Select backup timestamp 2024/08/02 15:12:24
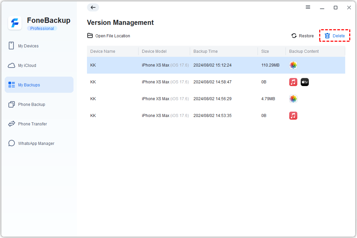The width and height of the screenshot is (357, 238). click(x=212, y=65)
